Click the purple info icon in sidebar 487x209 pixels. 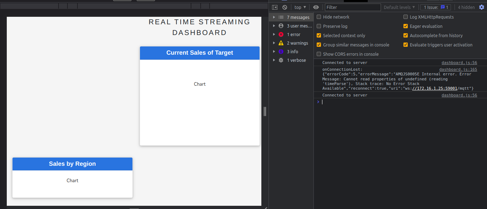[281, 51]
